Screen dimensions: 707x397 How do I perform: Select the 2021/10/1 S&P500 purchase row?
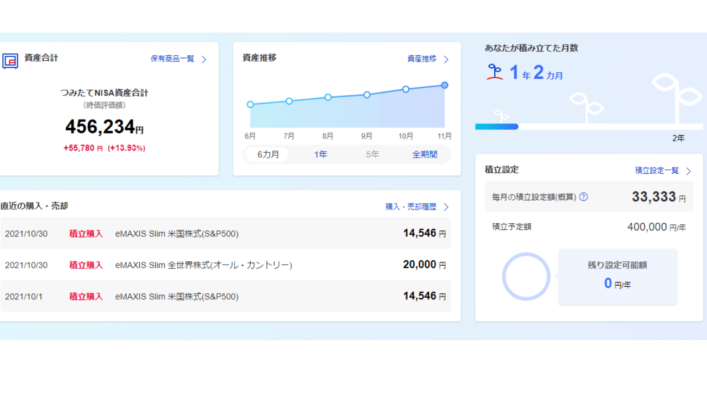click(225, 297)
